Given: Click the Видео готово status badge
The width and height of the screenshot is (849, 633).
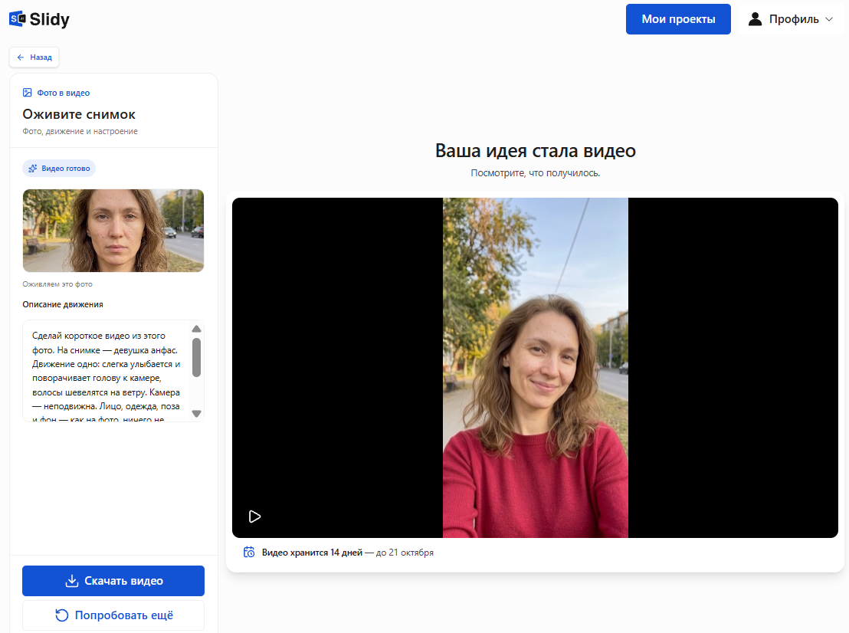Looking at the screenshot, I should tap(59, 169).
